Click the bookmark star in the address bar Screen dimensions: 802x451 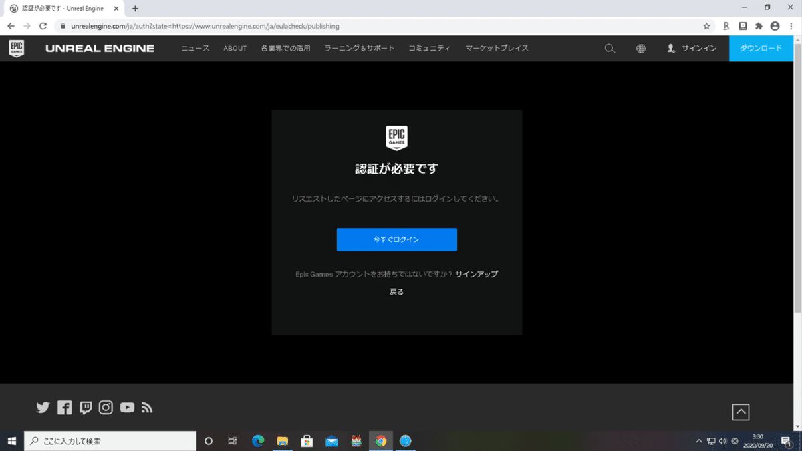pyautogui.click(x=706, y=26)
